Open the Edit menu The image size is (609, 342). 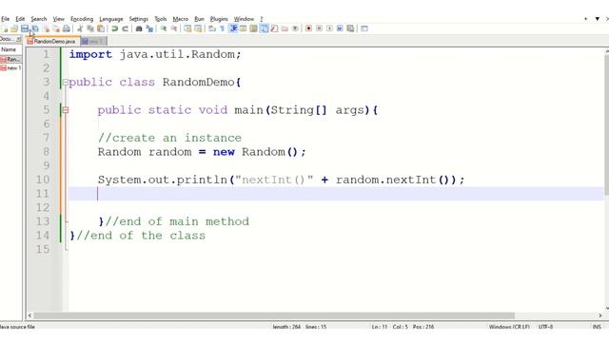[x=20, y=19]
